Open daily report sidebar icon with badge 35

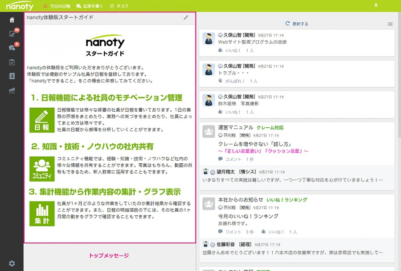coord(12,33)
